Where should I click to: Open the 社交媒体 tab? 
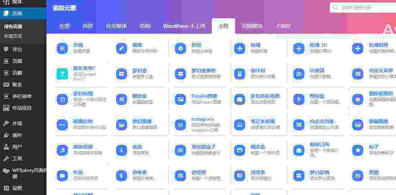coord(116,26)
